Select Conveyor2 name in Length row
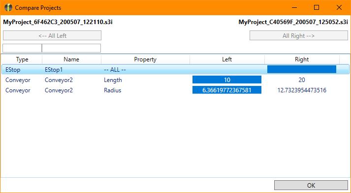The image size is (351, 193). click(59, 80)
